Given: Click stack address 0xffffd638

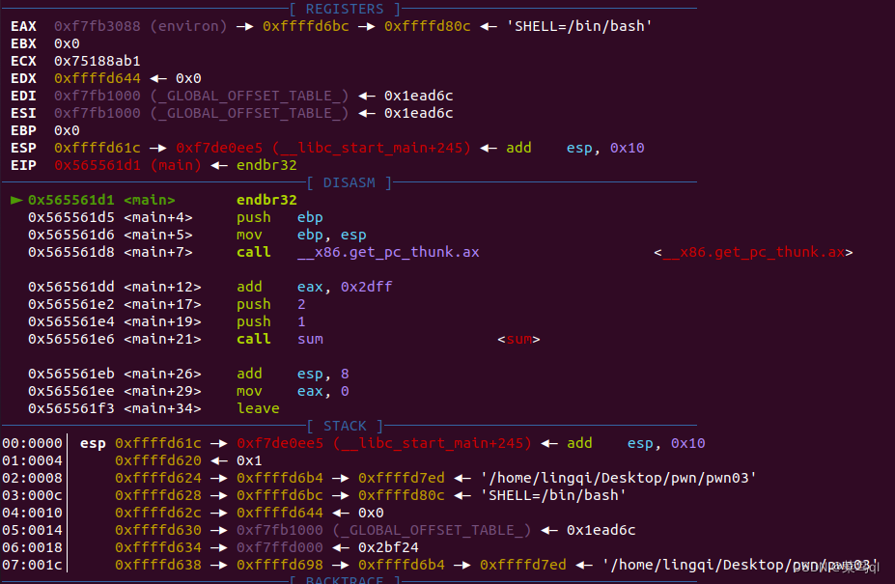Looking at the screenshot, I should coord(158,565).
